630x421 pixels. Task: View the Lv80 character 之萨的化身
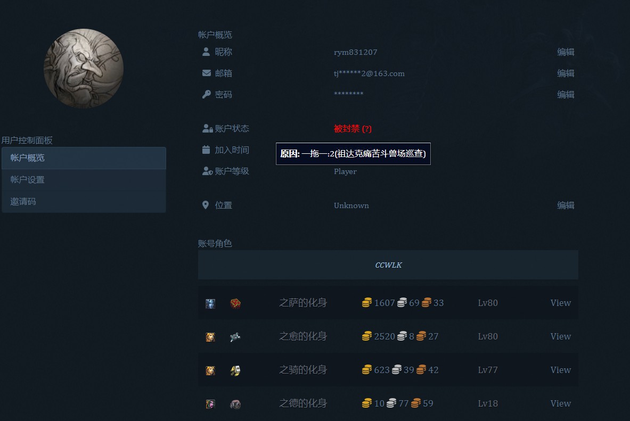(x=560, y=303)
